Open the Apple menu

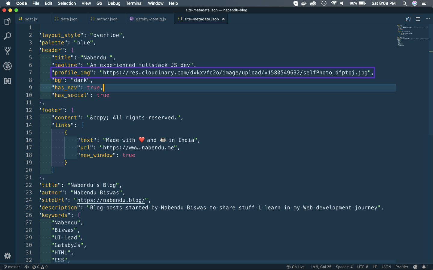tap(8, 3)
